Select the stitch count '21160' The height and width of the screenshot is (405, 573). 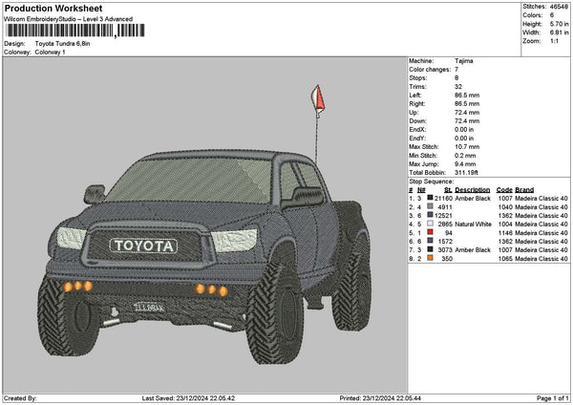pos(443,199)
